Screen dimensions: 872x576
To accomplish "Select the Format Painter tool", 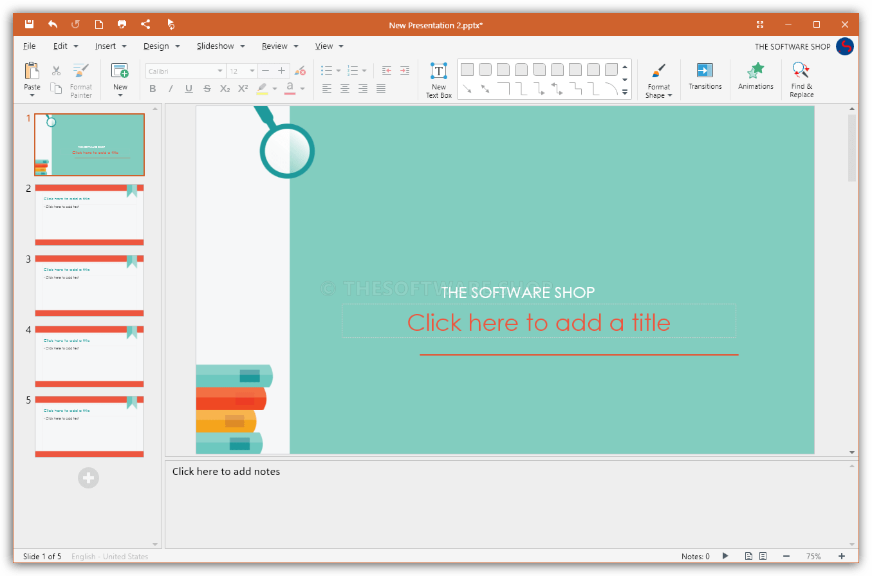I will pyautogui.click(x=80, y=79).
